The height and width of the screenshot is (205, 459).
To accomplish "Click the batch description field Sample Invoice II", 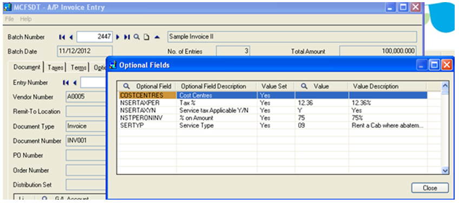I will tap(292, 37).
